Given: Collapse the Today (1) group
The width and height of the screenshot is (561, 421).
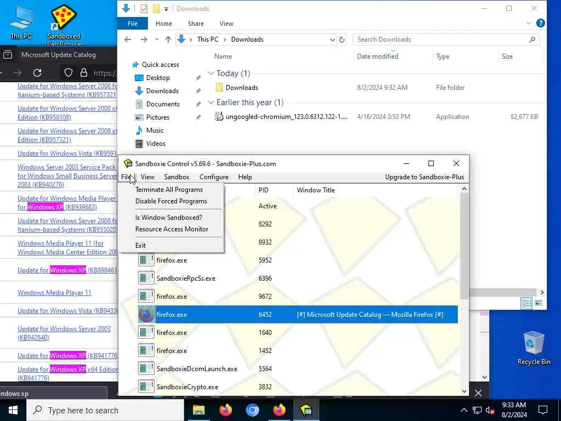Looking at the screenshot, I should [x=211, y=73].
